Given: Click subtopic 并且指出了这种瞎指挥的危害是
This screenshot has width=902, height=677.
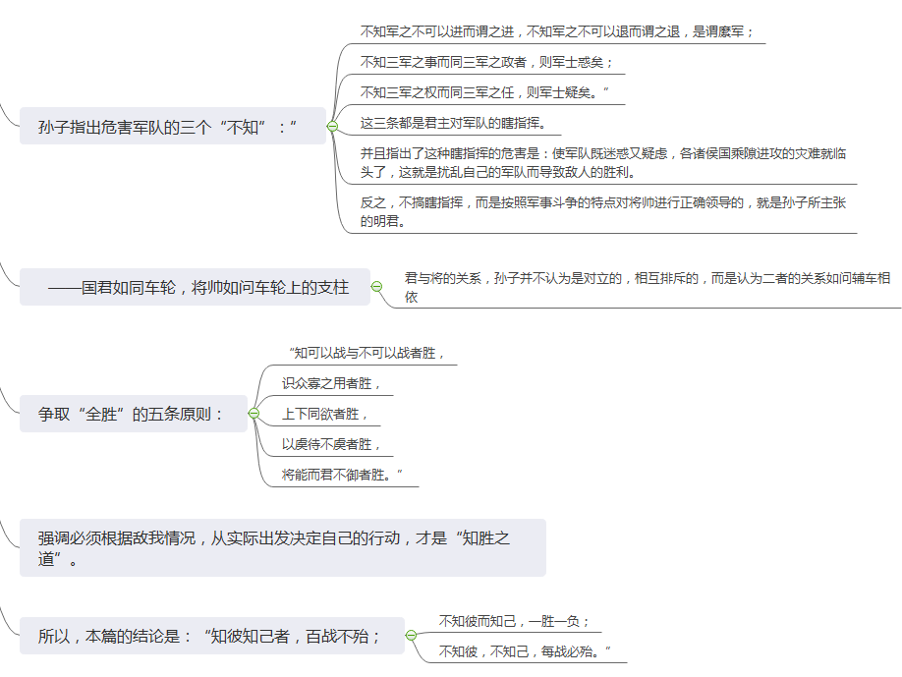Looking at the screenshot, I should coord(603,163).
